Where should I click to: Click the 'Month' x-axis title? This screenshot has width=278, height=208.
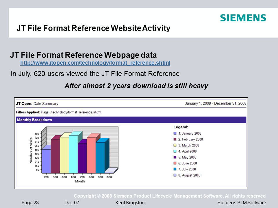click(80, 181)
